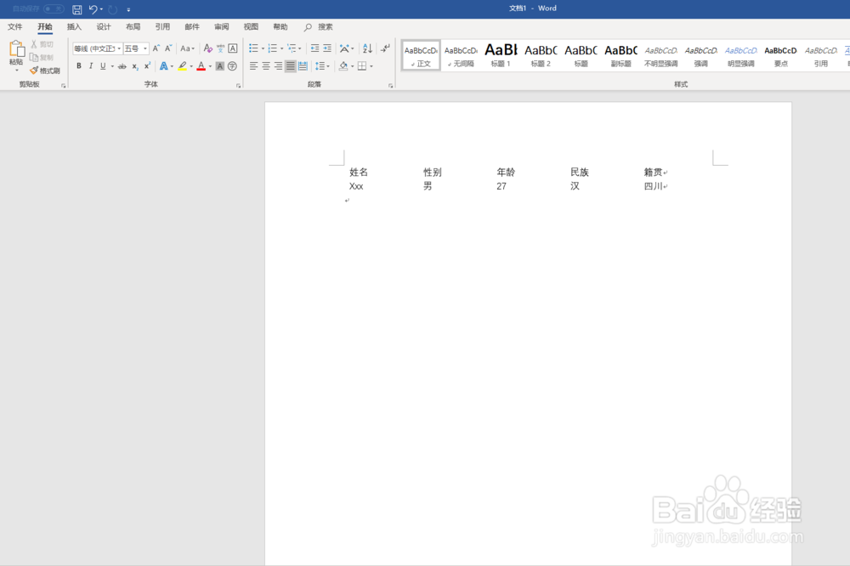This screenshot has width=850, height=566.
Task: Toggle bold formatting on
Action: coord(78,66)
